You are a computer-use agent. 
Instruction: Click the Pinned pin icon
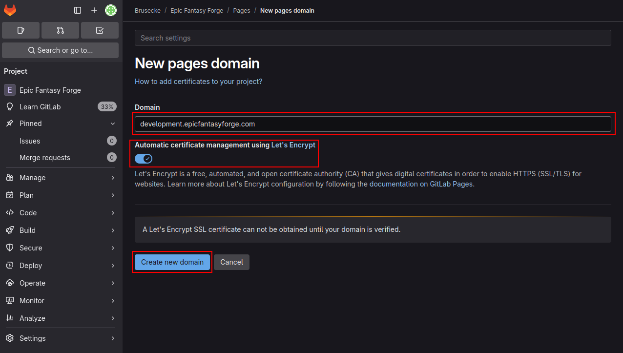pos(10,124)
